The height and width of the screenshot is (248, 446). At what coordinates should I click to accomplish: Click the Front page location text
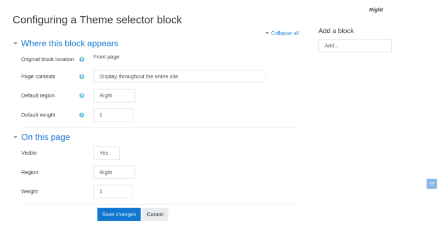(x=106, y=57)
